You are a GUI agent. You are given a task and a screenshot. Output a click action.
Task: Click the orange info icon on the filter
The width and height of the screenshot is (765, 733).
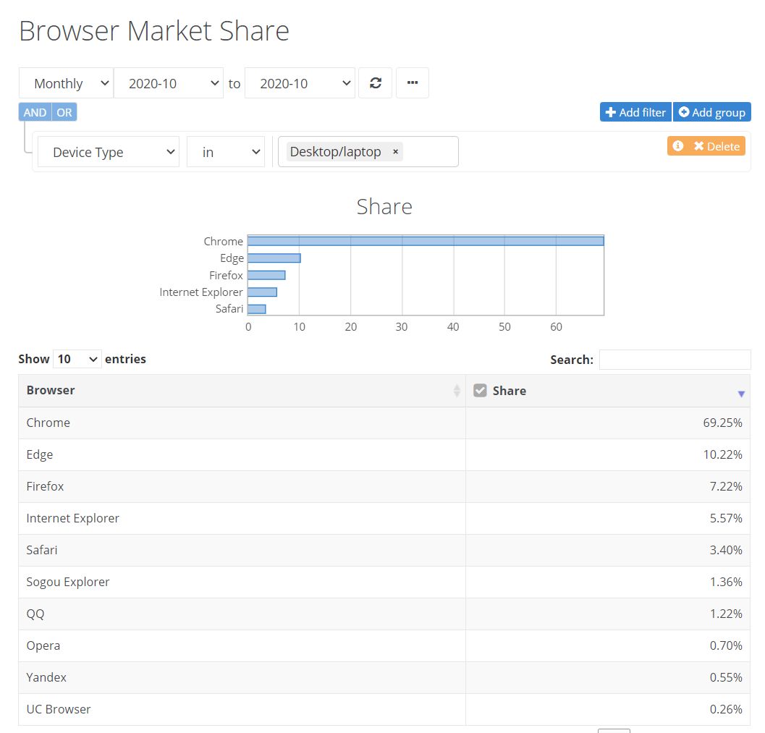(677, 145)
